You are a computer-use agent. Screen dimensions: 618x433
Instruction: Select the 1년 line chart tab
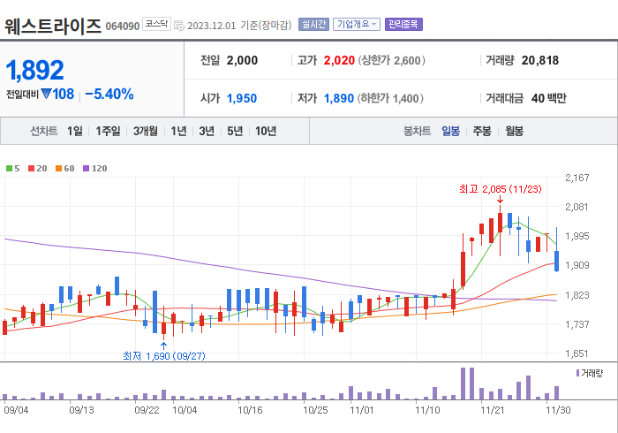pyautogui.click(x=178, y=131)
